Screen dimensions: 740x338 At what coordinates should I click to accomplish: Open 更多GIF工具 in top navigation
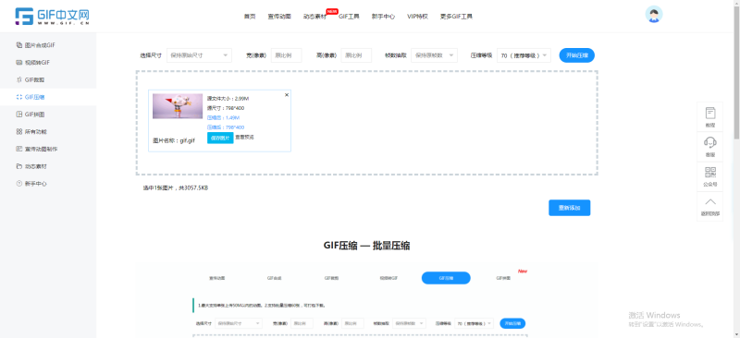tap(456, 17)
